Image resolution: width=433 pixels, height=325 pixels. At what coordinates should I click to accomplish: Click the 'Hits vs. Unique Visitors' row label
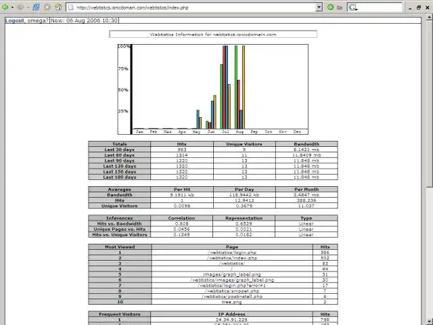pyautogui.click(x=119, y=235)
